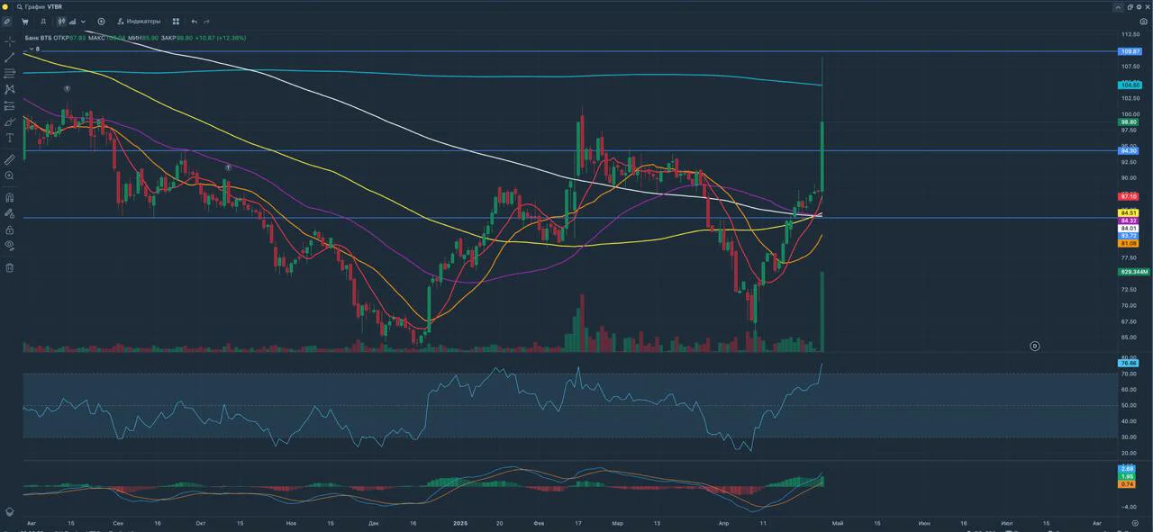The width and height of the screenshot is (1153, 532).
Task: Activate the ruler measure tool
Action: click(x=9, y=159)
